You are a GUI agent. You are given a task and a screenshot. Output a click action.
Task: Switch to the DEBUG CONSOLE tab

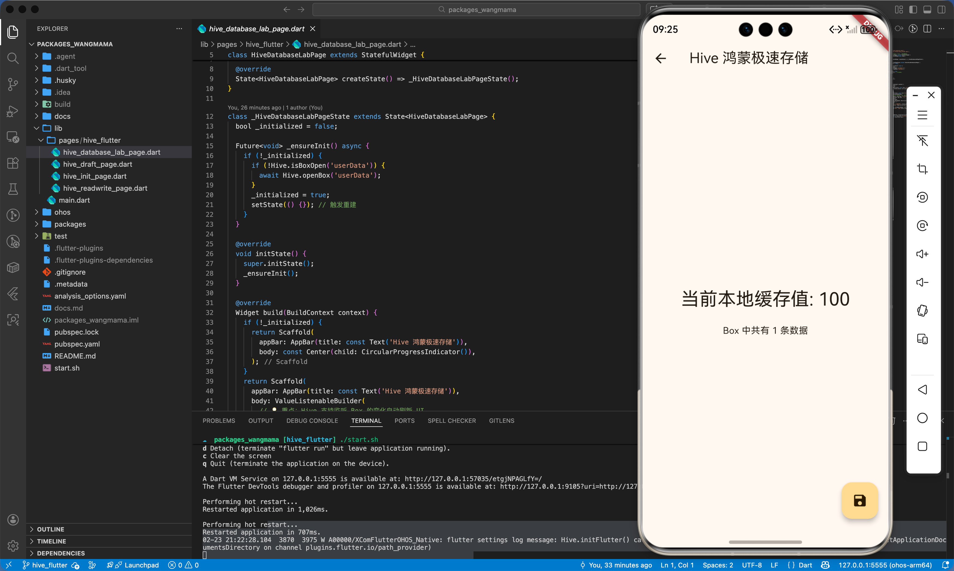click(x=312, y=421)
